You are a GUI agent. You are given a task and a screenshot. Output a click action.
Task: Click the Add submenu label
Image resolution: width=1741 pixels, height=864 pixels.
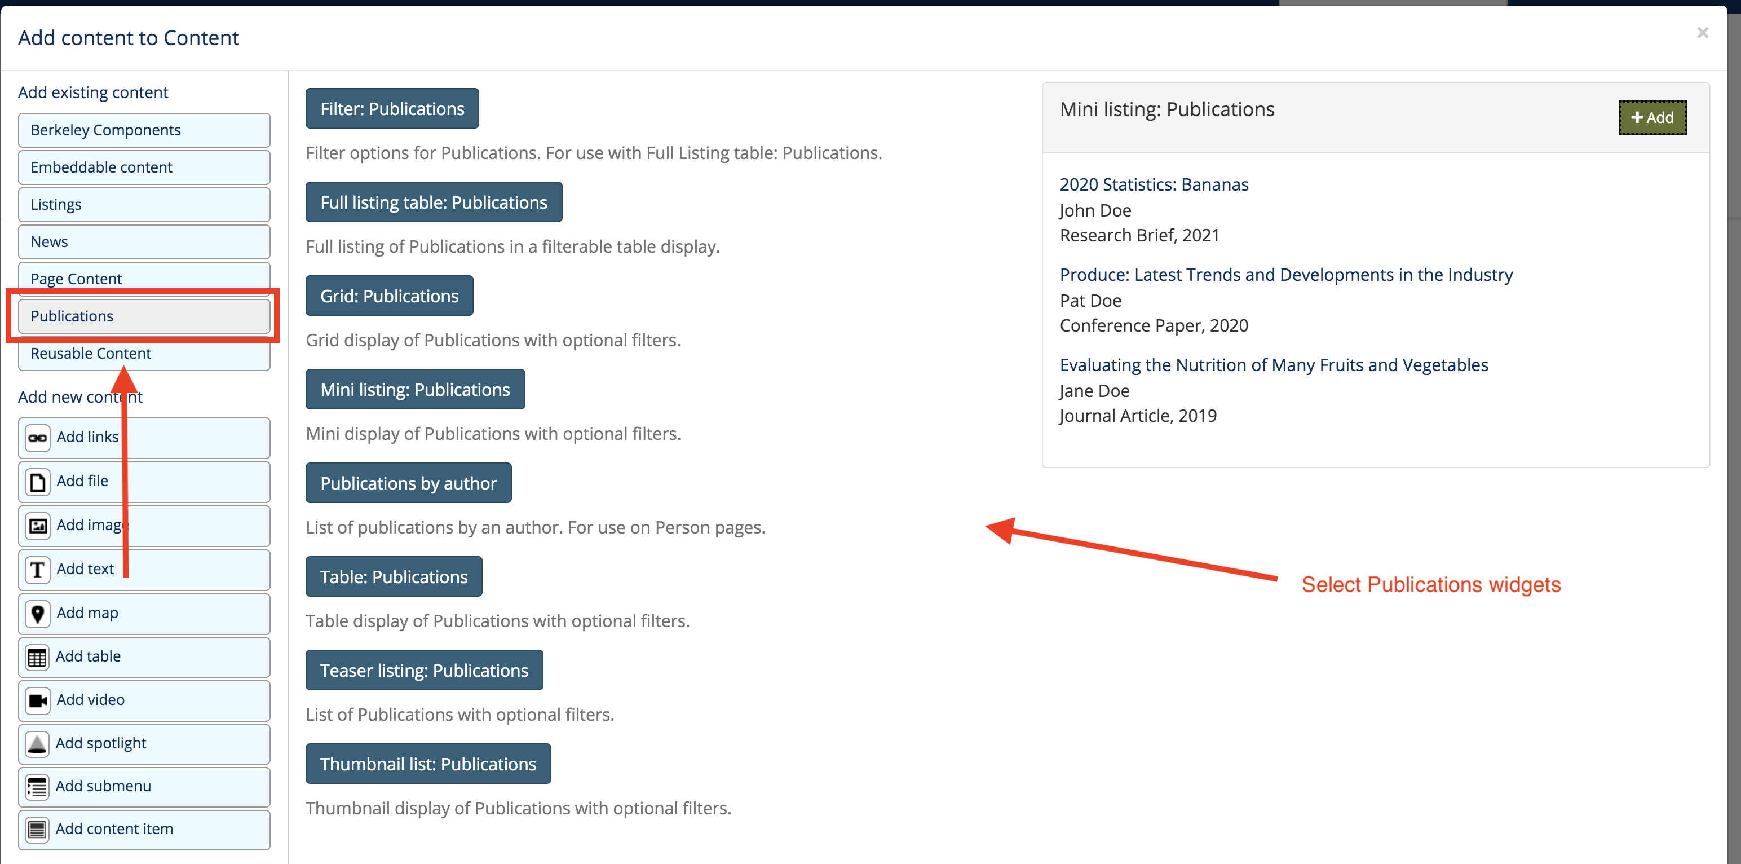click(103, 786)
